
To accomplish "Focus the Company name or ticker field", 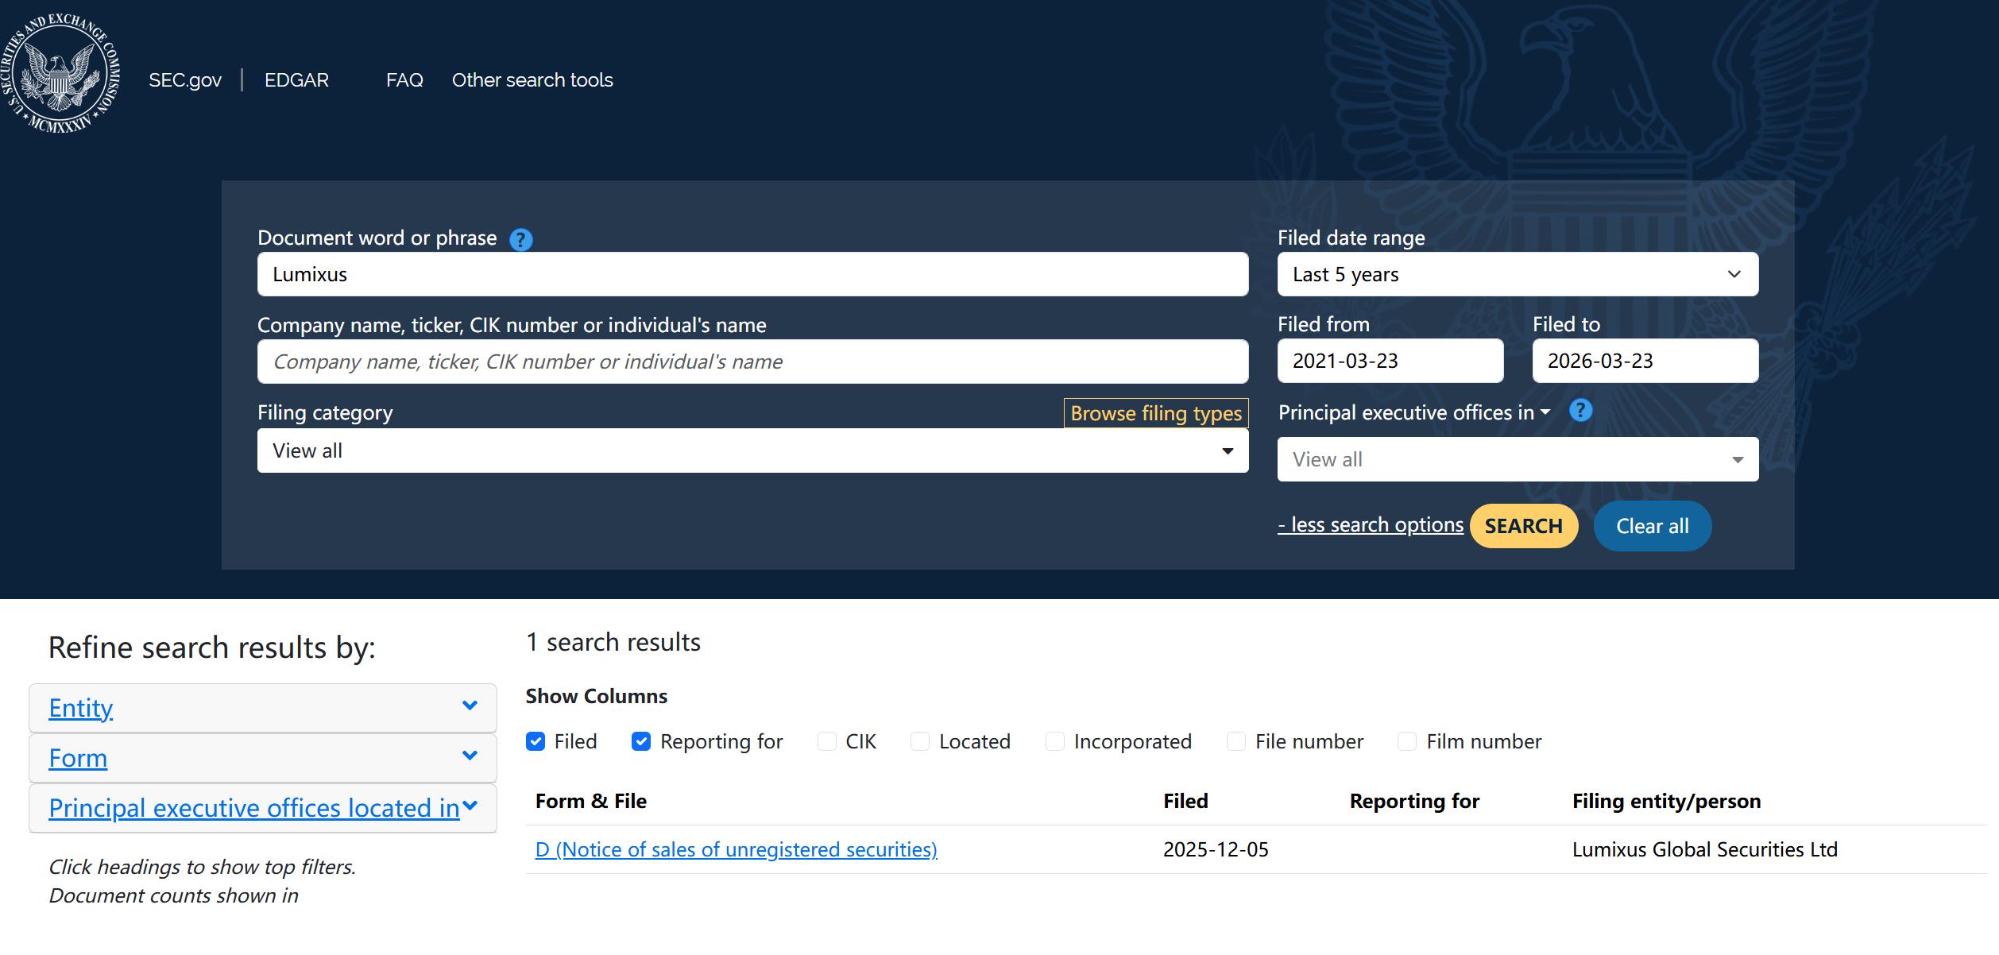I will pos(752,362).
